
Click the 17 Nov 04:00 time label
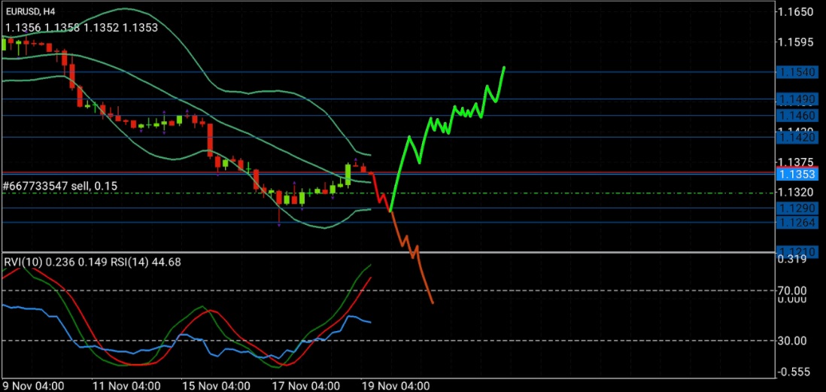(305, 384)
